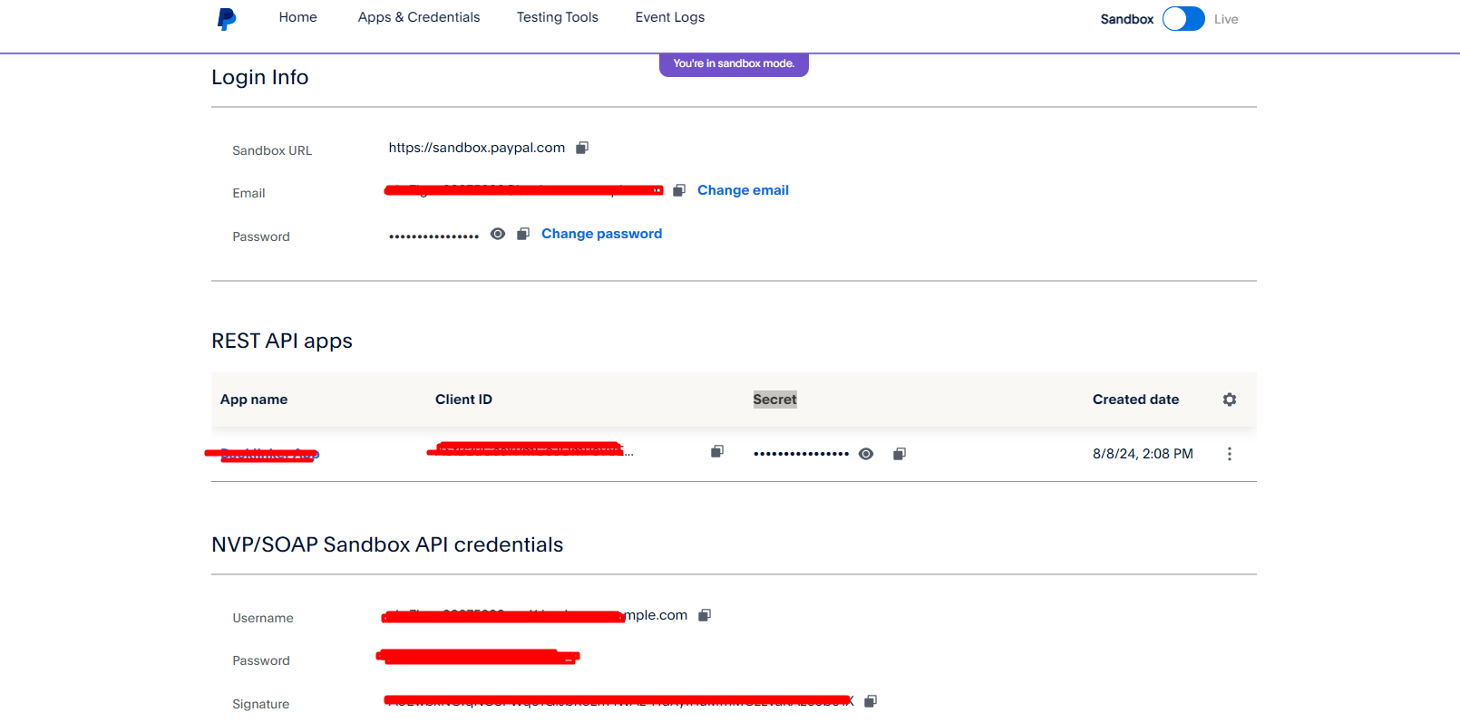Viewport: 1460px width, 722px height.
Task: Copy the login password
Action: coord(523,234)
